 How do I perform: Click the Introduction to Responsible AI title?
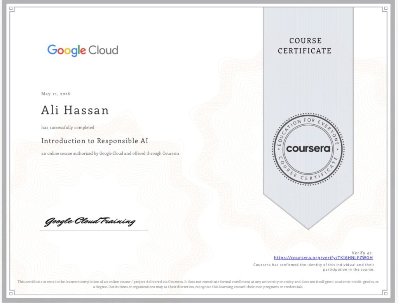[95, 141]
